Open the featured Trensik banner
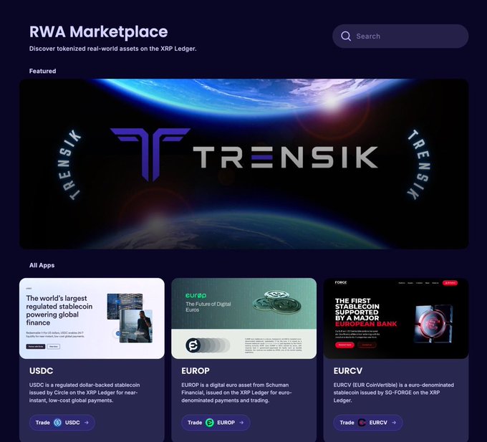The height and width of the screenshot is (442, 487). pos(243,164)
